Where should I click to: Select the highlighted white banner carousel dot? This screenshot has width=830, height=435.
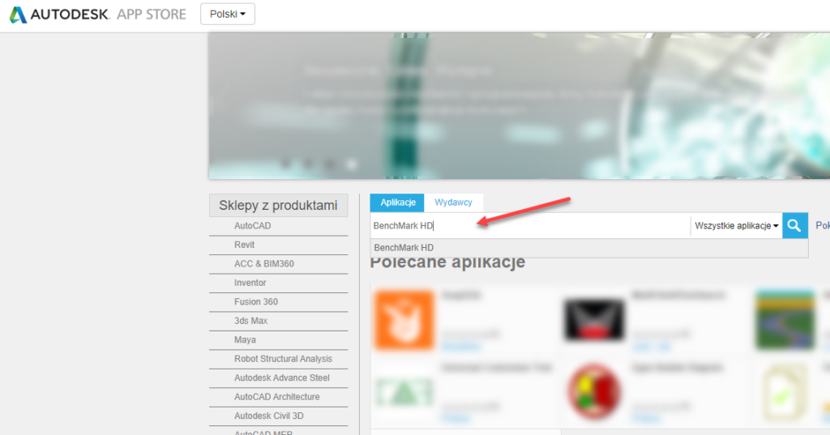point(351,164)
